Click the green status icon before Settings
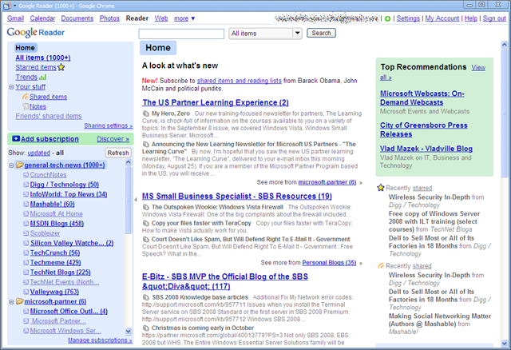This screenshot has width=511, height=350. pos(387,18)
